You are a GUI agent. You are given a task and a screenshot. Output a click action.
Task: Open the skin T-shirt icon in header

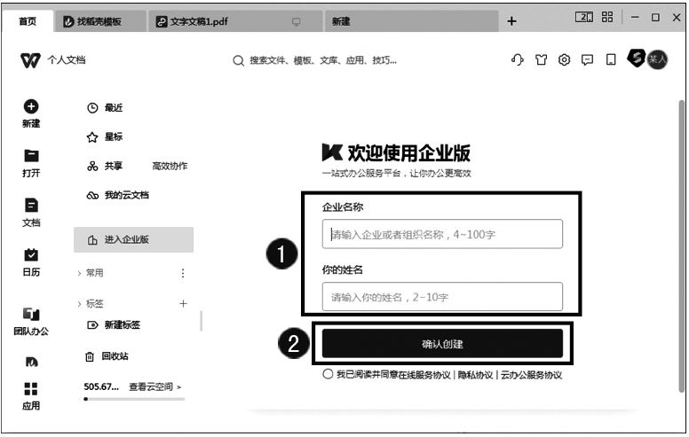coord(541,60)
